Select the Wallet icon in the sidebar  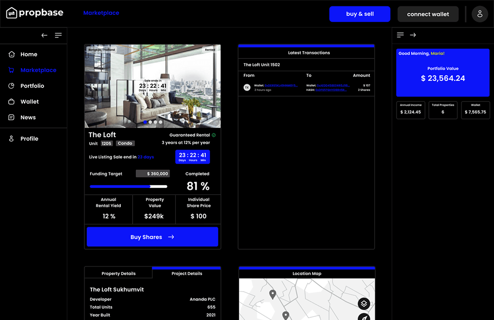click(12, 101)
